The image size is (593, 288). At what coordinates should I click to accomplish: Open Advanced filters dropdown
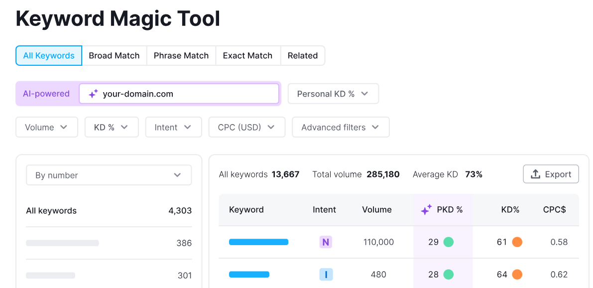click(x=341, y=127)
